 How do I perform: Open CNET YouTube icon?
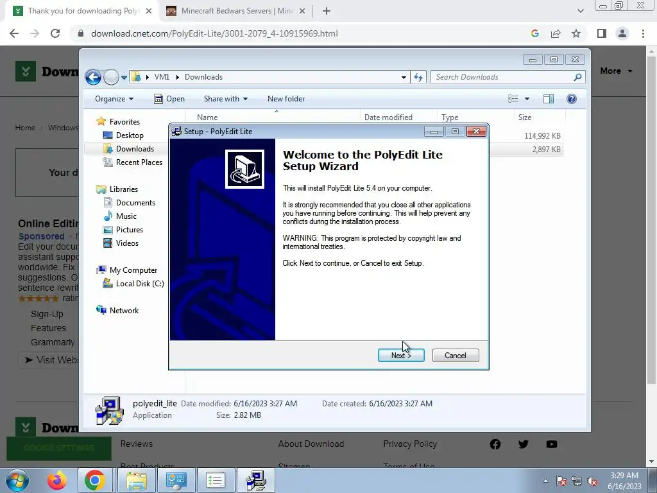551,444
